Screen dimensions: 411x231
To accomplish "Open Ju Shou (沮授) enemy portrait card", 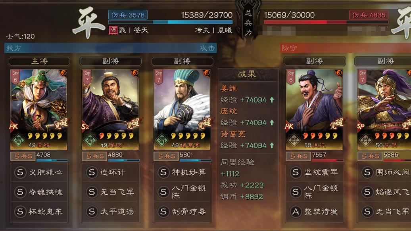I will point(314,109).
